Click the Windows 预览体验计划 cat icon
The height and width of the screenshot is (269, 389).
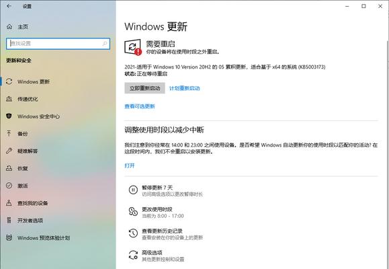pyautogui.click(x=9, y=237)
